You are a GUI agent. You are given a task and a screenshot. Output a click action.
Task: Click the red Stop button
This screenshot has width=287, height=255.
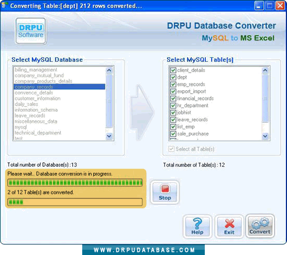coord(165,193)
